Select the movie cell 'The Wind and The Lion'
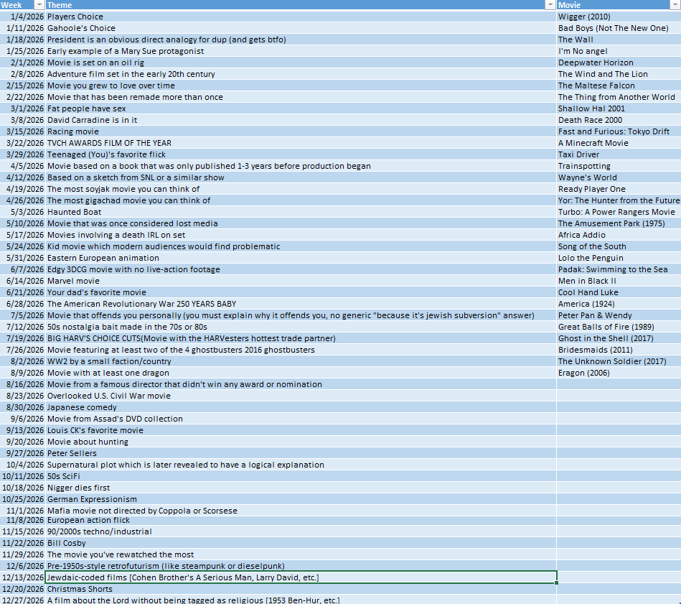The image size is (681, 604). tap(619, 74)
